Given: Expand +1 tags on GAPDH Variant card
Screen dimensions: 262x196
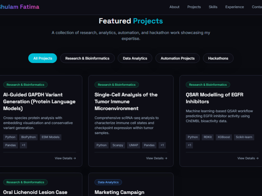Looking at the screenshot, I should 23,145.
